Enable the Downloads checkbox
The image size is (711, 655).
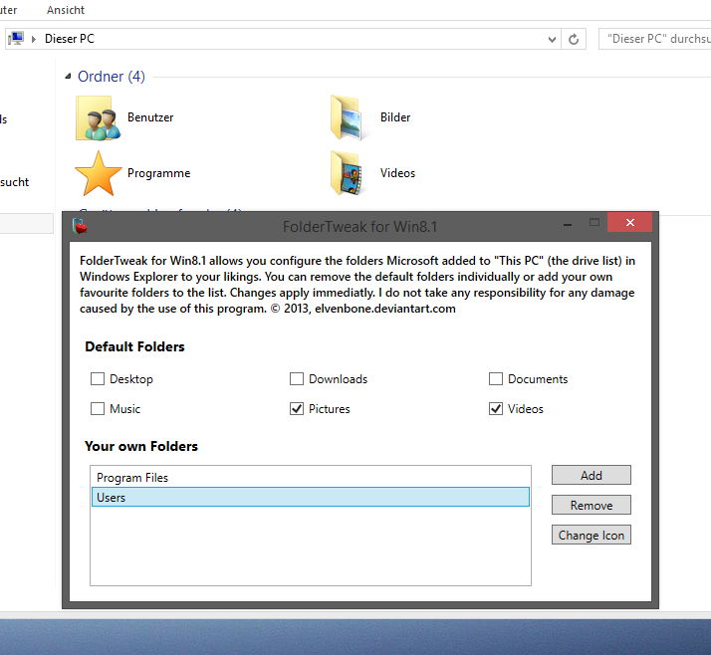297,379
